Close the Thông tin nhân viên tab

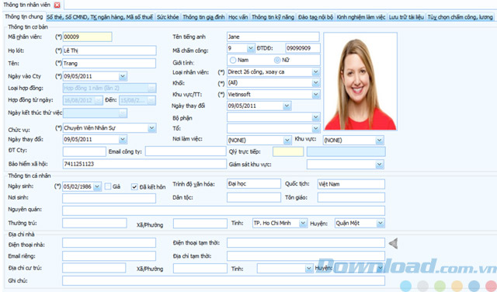click(57, 5)
